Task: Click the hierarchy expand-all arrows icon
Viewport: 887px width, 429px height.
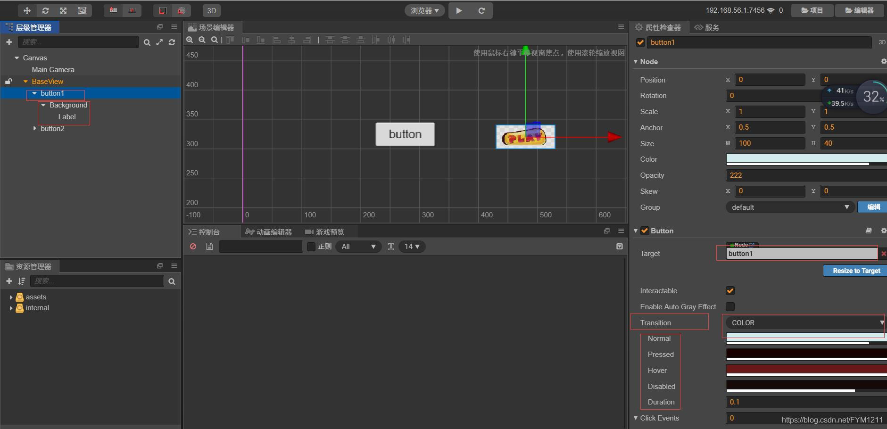Action: [x=159, y=42]
